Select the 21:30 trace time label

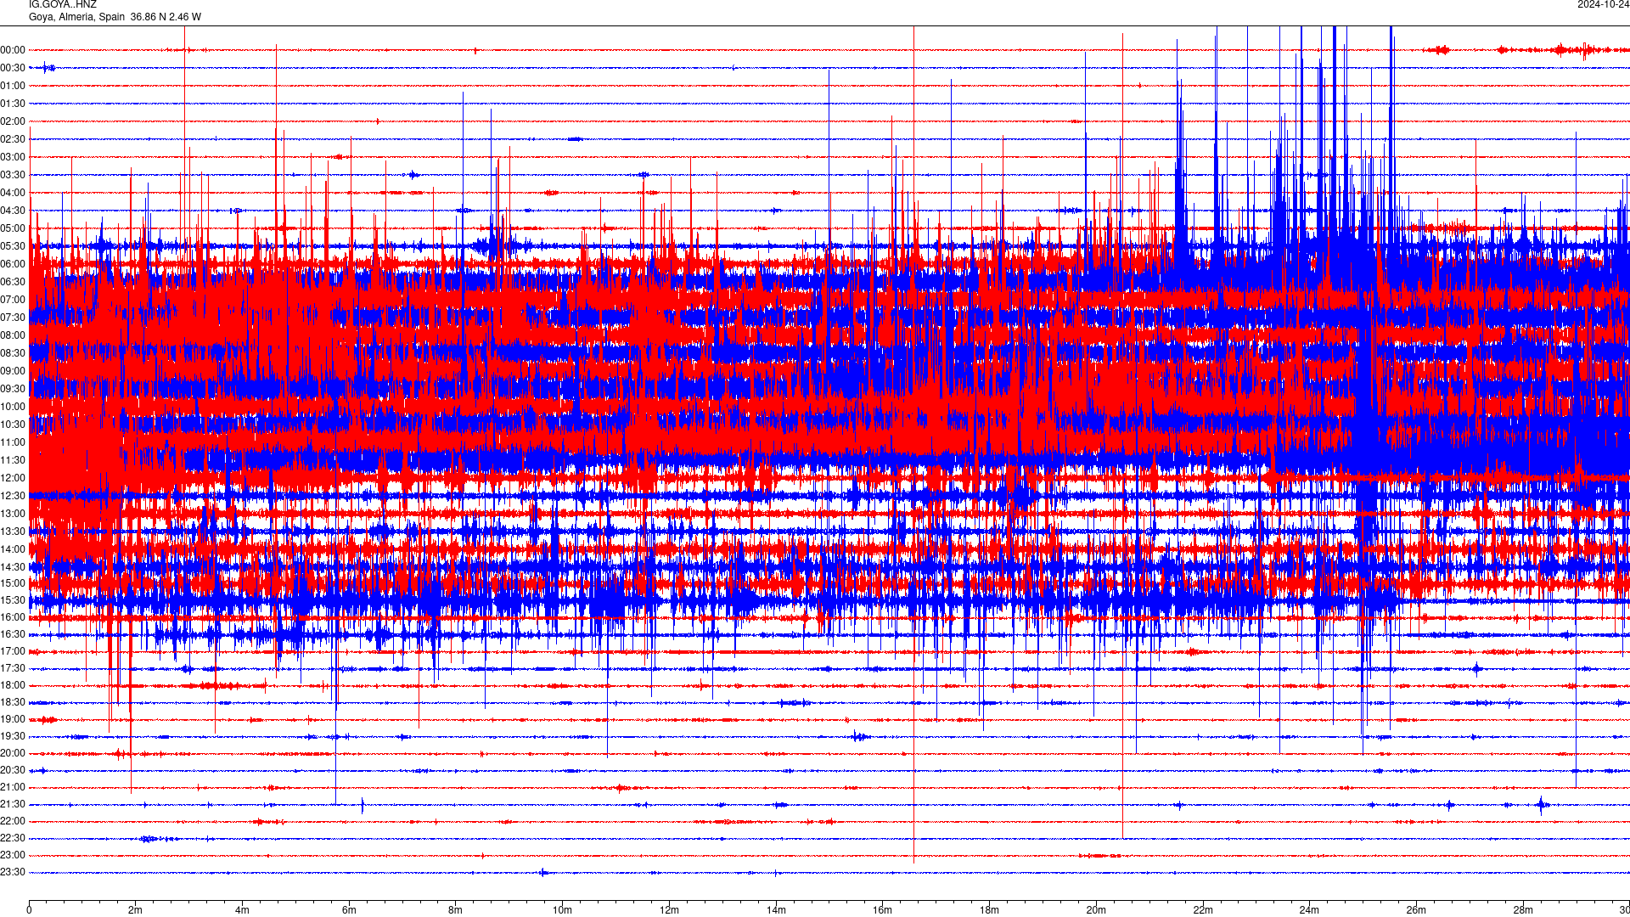pos(13,804)
